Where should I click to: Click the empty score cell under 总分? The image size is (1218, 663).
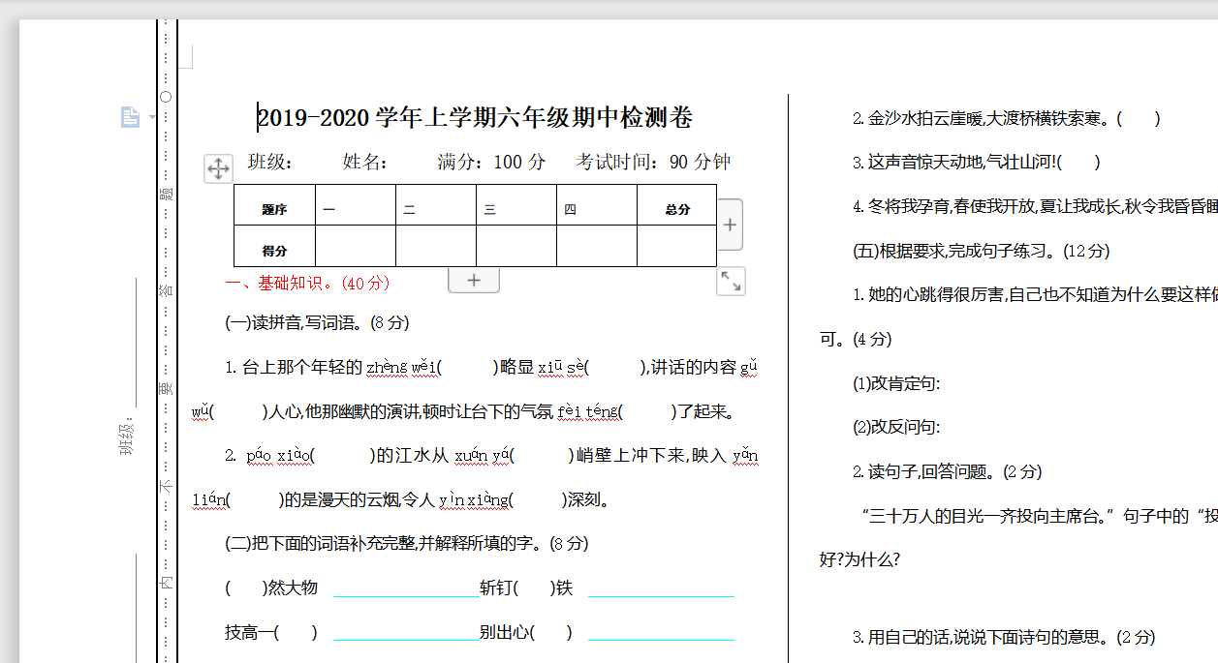676,247
